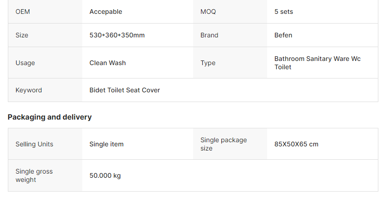This screenshot has height=199, width=389.
Task: Select the 85X50X65 cm package size
Action: click(296, 144)
